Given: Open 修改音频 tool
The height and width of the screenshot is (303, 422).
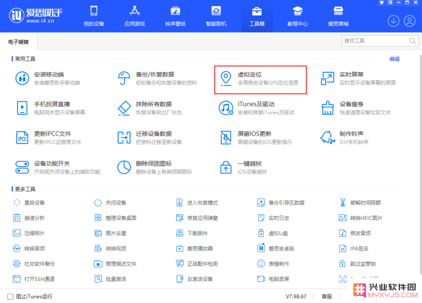Looking at the screenshot, I should click(x=355, y=233).
